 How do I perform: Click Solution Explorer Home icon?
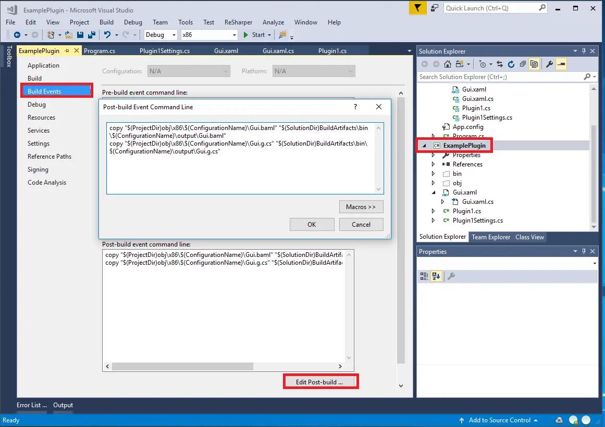(x=448, y=64)
